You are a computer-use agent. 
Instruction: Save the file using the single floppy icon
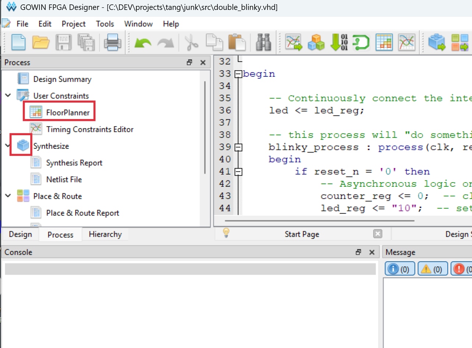pos(64,42)
